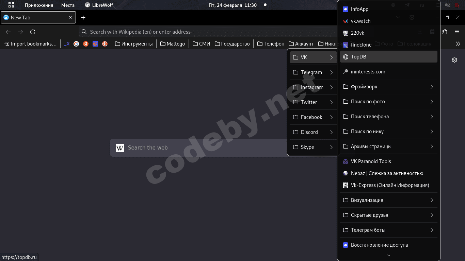This screenshot has height=261, width=465.
Task: Click the forward navigation arrow
Action: click(x=20, y=32)
